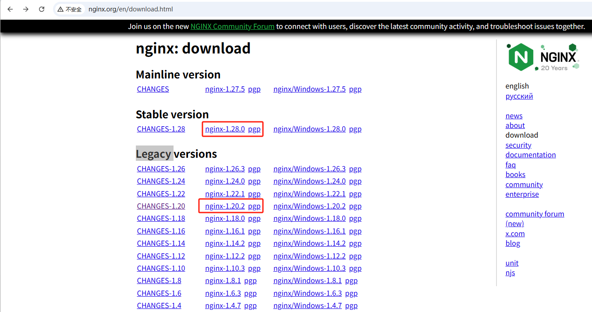The width and height of the screenshot is (592, 312).
Task: Download nginx-1.14.2 source
Action: click(225, 243)
